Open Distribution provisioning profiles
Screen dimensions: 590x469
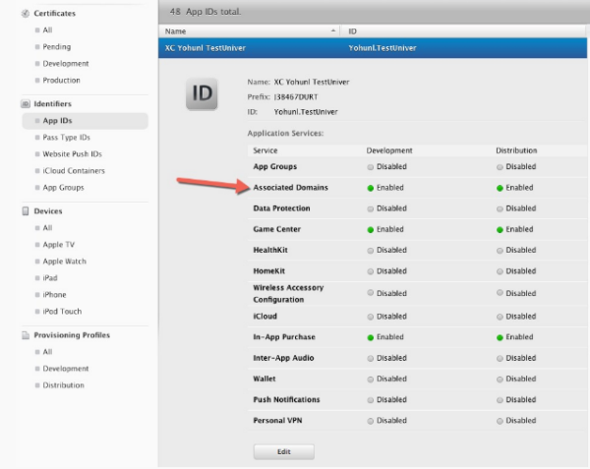(63, 385)
